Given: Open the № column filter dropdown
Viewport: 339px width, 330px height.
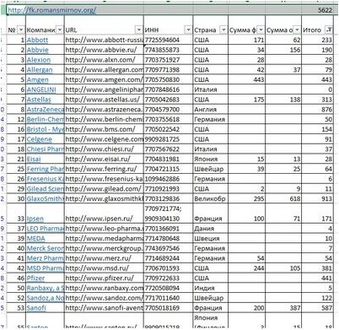Looking at the screenshot, I should click(x=21, y=30).
